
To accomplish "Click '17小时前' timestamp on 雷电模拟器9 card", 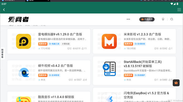I will pyautogui.click(x=45, y=49).
